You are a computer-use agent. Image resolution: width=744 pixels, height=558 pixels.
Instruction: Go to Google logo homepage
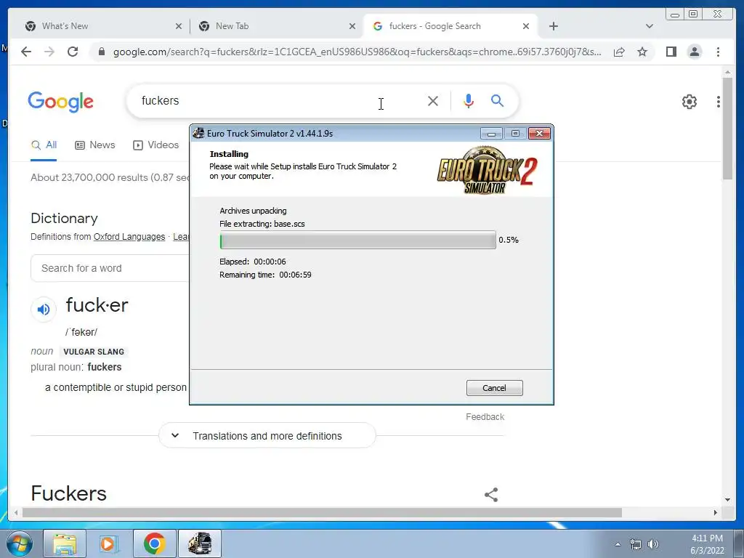[x=61, y=102]
